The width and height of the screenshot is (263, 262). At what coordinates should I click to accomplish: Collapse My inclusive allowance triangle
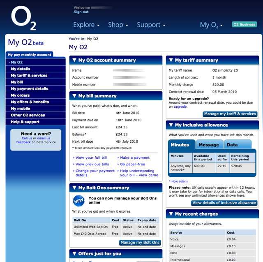[x=171, y=125]
